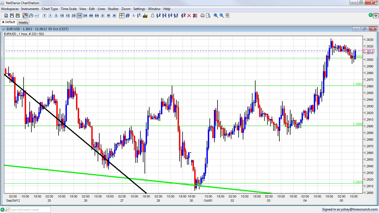
Task: Click the data info bubble icon
Action: (133, 16)
